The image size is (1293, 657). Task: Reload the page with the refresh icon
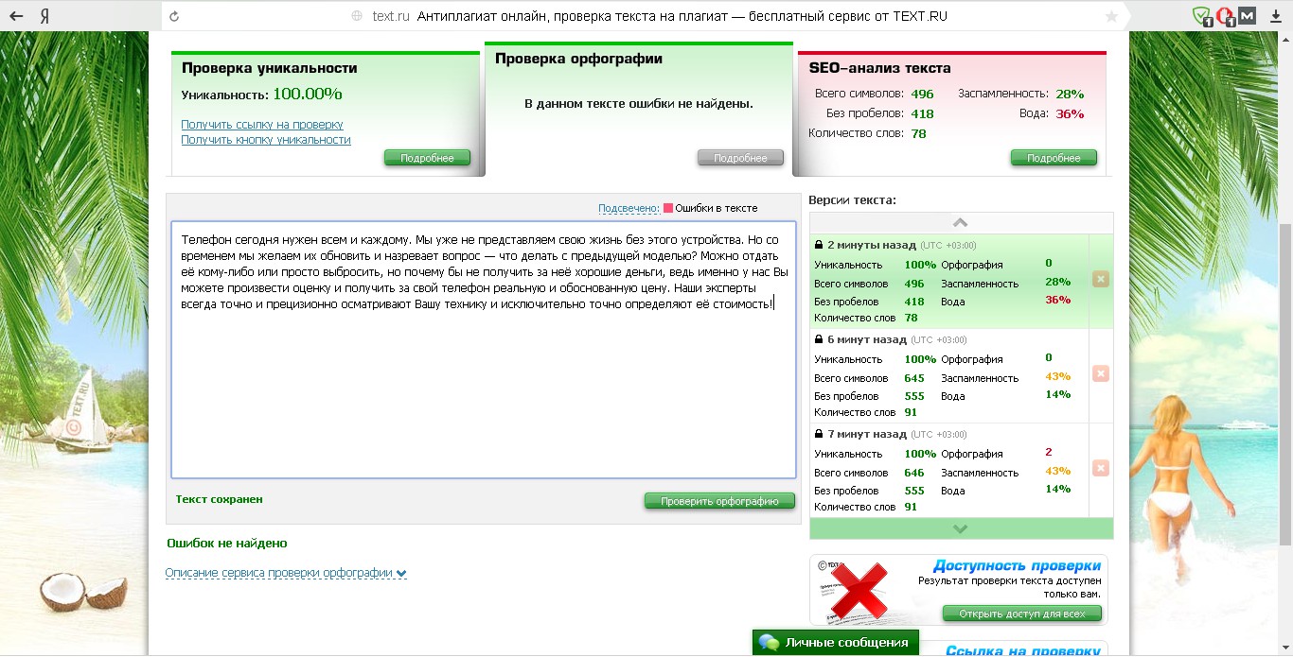coord(173,16)
